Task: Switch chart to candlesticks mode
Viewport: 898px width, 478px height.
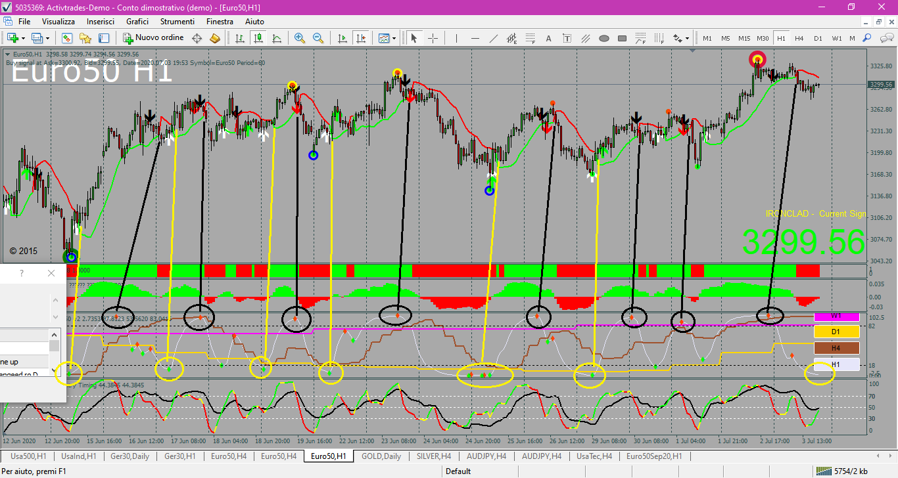Action: click(258, 38)
